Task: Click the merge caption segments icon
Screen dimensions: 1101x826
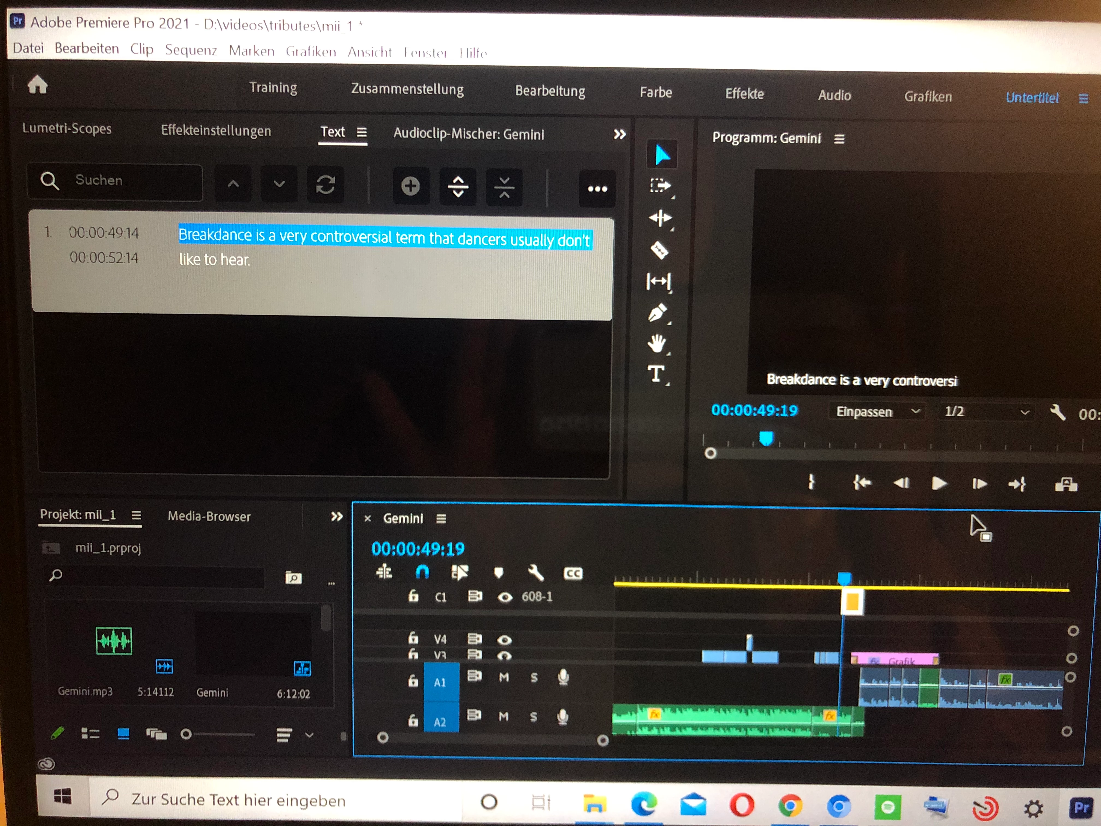Action: (x=504, y=188)
